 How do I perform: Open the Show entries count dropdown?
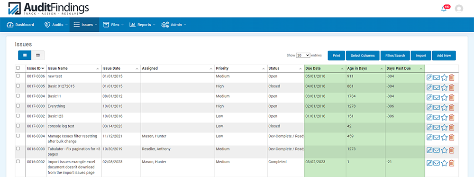click(x=303, y=56)
